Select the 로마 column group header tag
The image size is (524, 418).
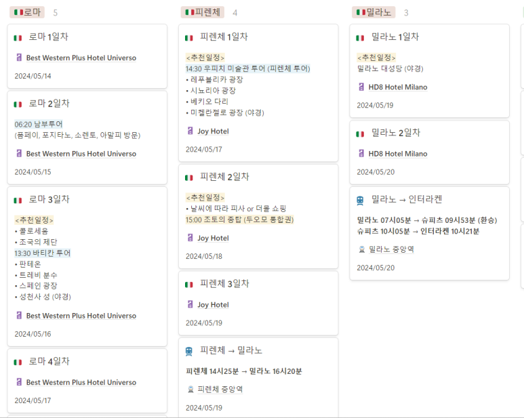click(27, 12)
